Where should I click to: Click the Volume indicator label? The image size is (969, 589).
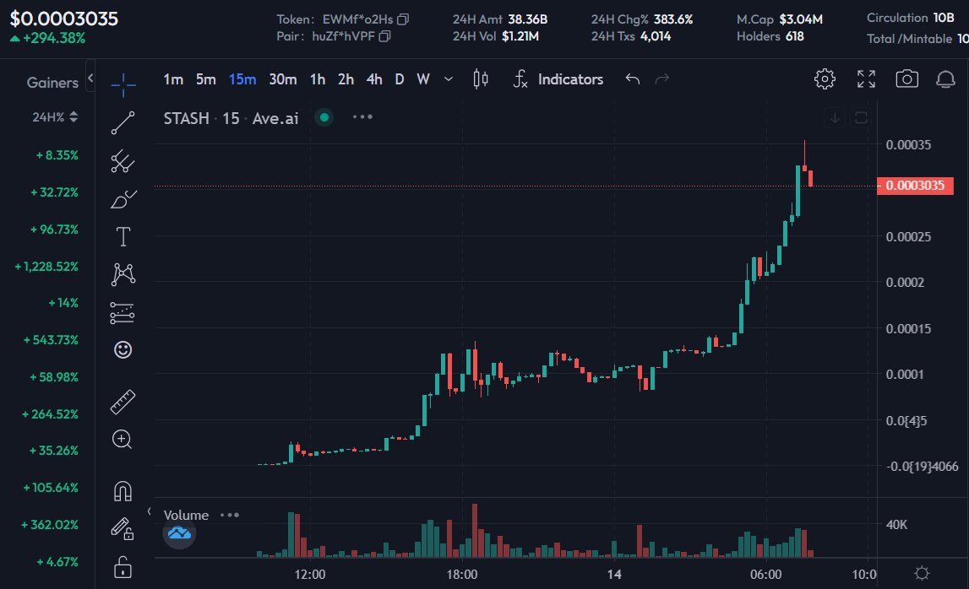click(x=186, y=515)
